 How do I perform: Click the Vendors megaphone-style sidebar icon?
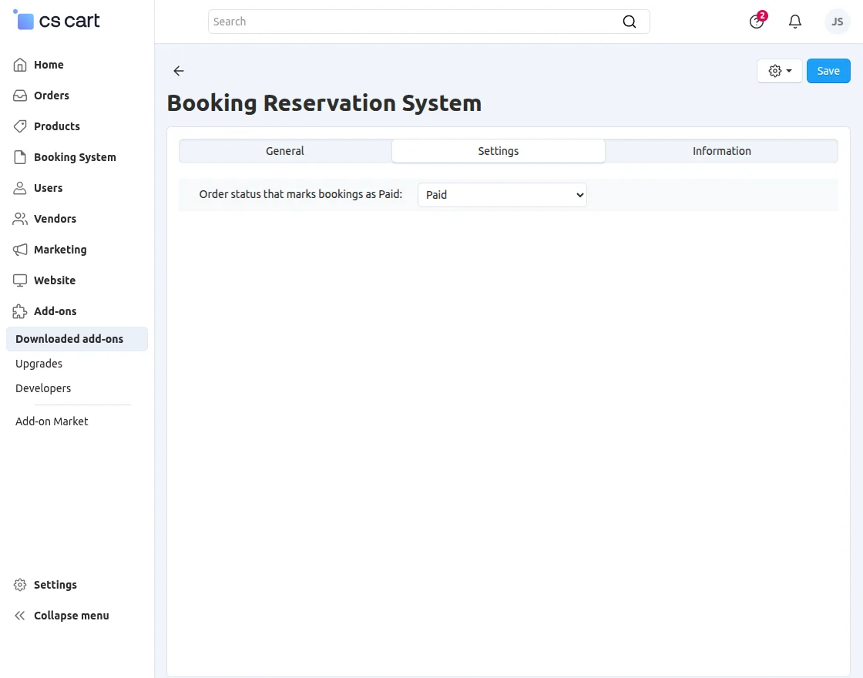19,219
